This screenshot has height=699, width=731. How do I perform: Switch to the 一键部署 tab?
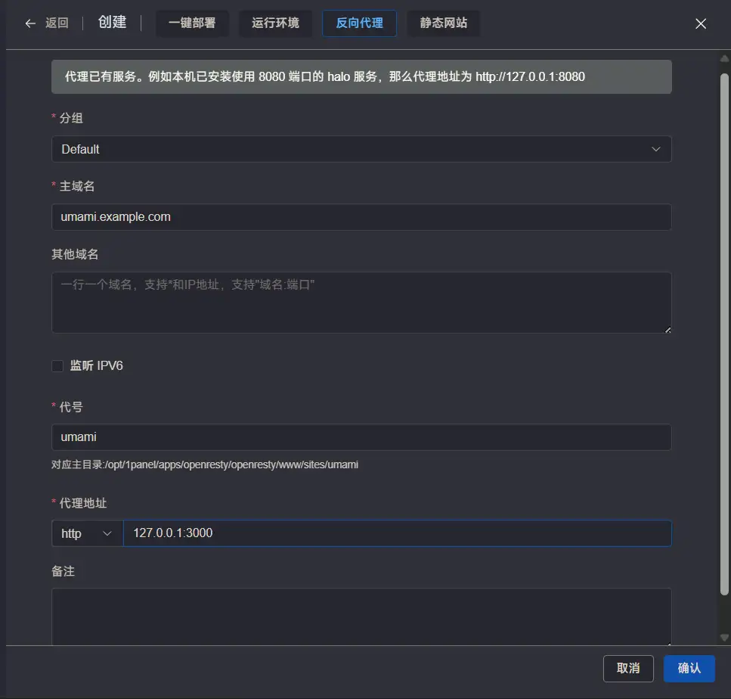tap(192, 23)
